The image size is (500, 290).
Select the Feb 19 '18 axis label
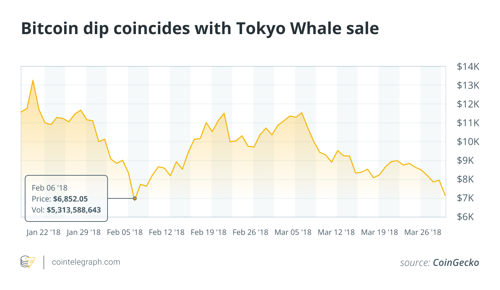(x=209, y=232)
